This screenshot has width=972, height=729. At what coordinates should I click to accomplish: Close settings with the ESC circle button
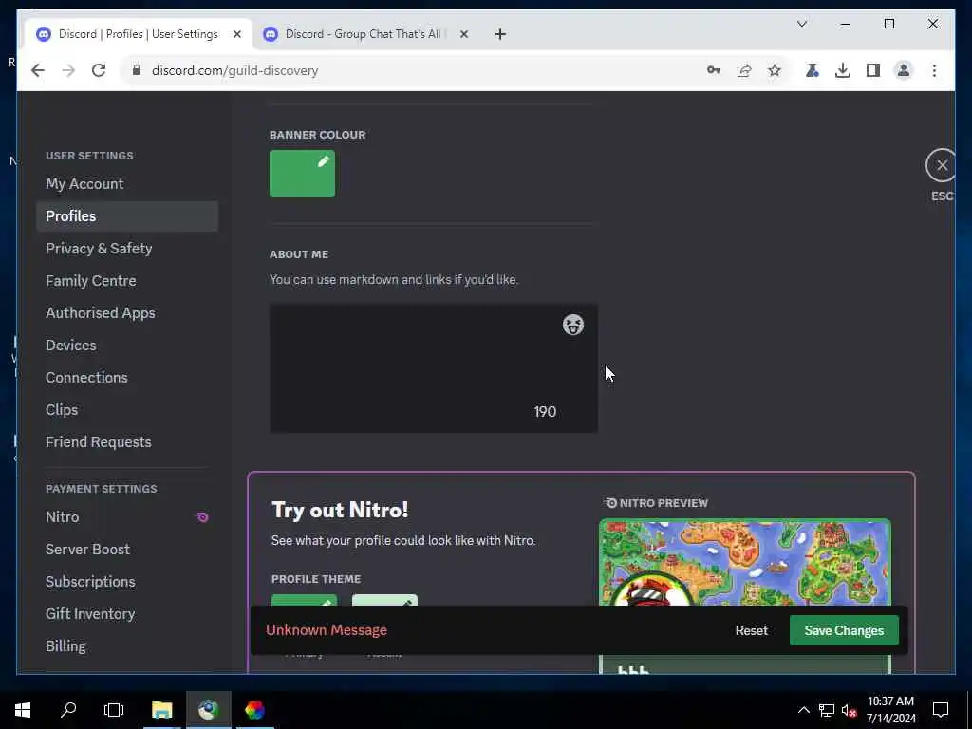pyautogui.click(x=942, y=165)
